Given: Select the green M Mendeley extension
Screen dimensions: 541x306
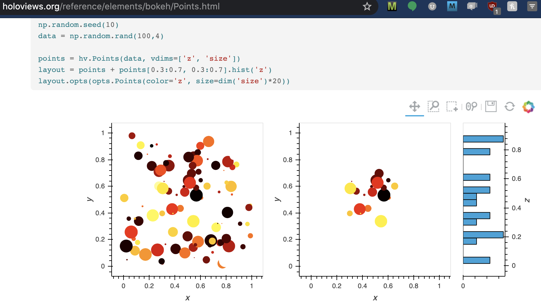Looking at the screenshot, I should pos(392,6).
